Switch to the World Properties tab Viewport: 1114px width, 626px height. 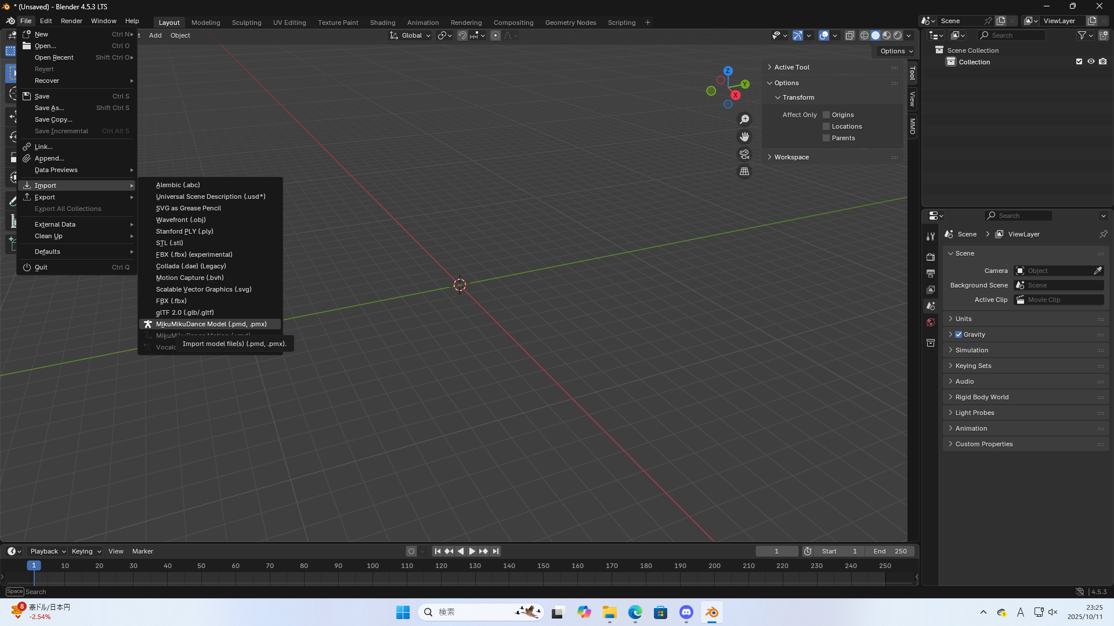click(931, 322)
